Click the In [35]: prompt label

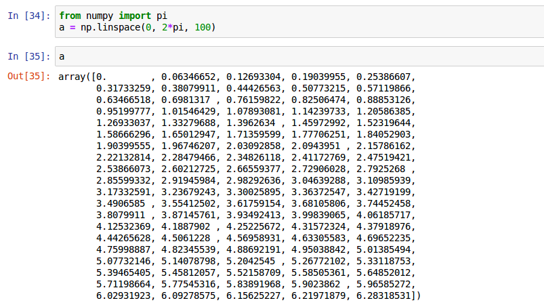click(x=29, y=56)
